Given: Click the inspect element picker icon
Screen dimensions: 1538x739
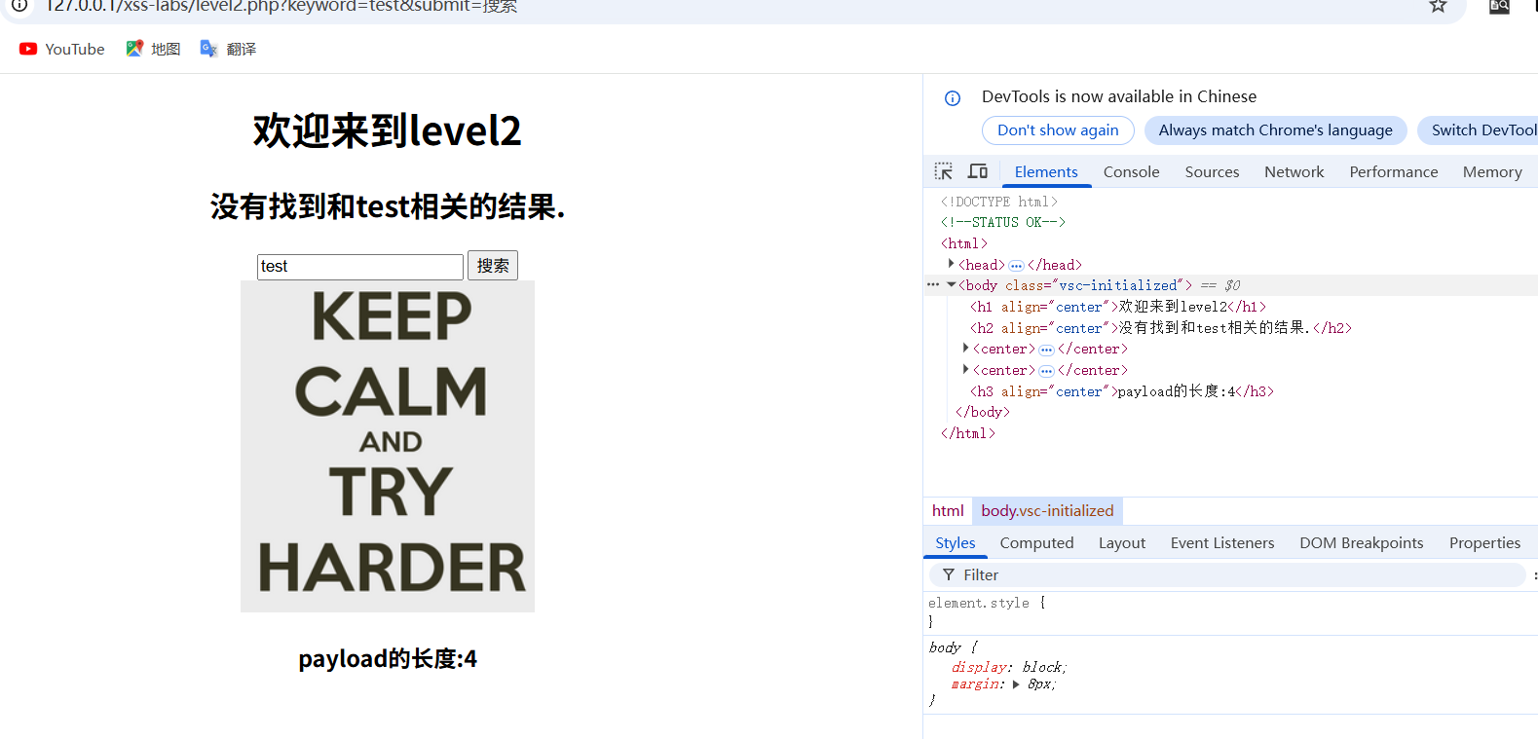Looking at the screenshot, I should [943, 171].
